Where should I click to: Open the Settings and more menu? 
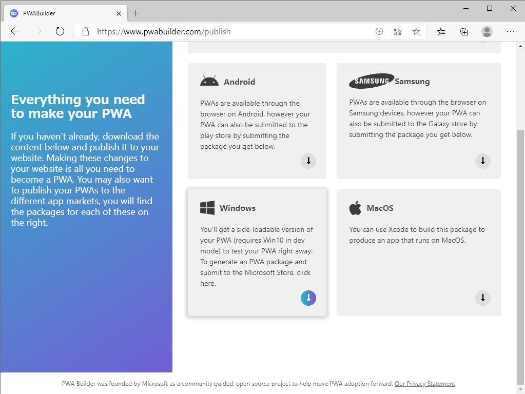(x=511, y=31)
